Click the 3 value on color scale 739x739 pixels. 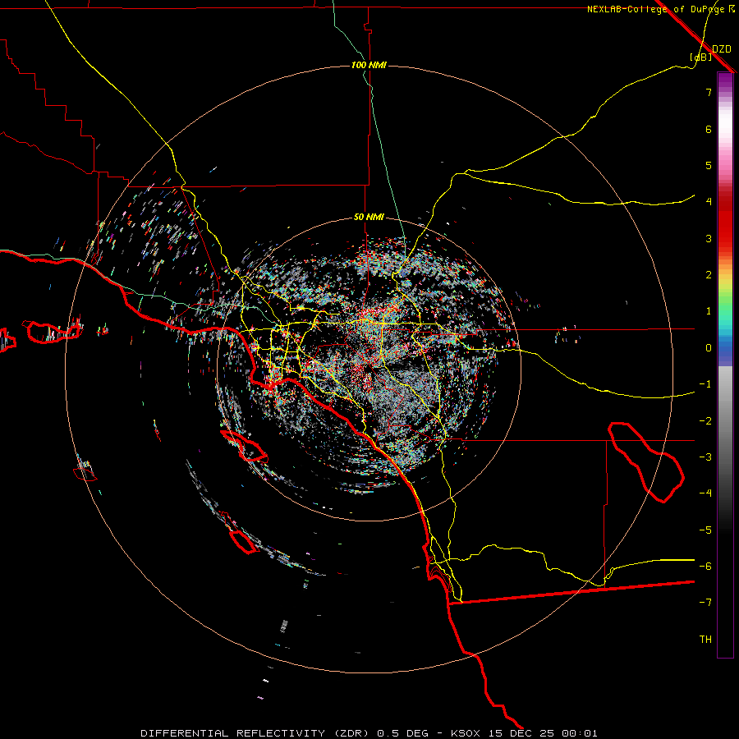709,238
